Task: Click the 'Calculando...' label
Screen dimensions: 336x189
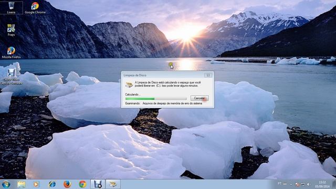Action: tap(133, 94)
